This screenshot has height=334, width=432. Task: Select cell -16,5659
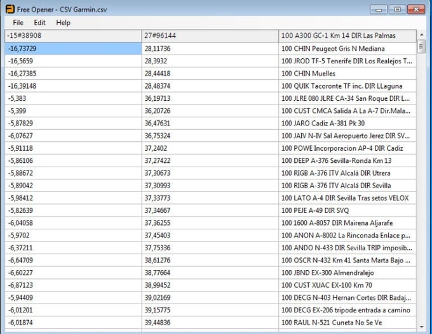point(73,61)
